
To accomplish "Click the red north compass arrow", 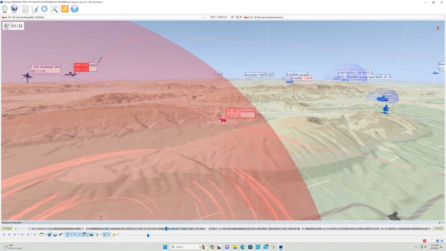I will [438, 28].
